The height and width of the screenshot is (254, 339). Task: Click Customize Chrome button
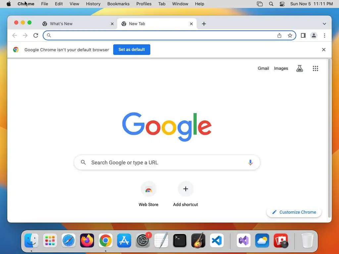pos(294,212)
